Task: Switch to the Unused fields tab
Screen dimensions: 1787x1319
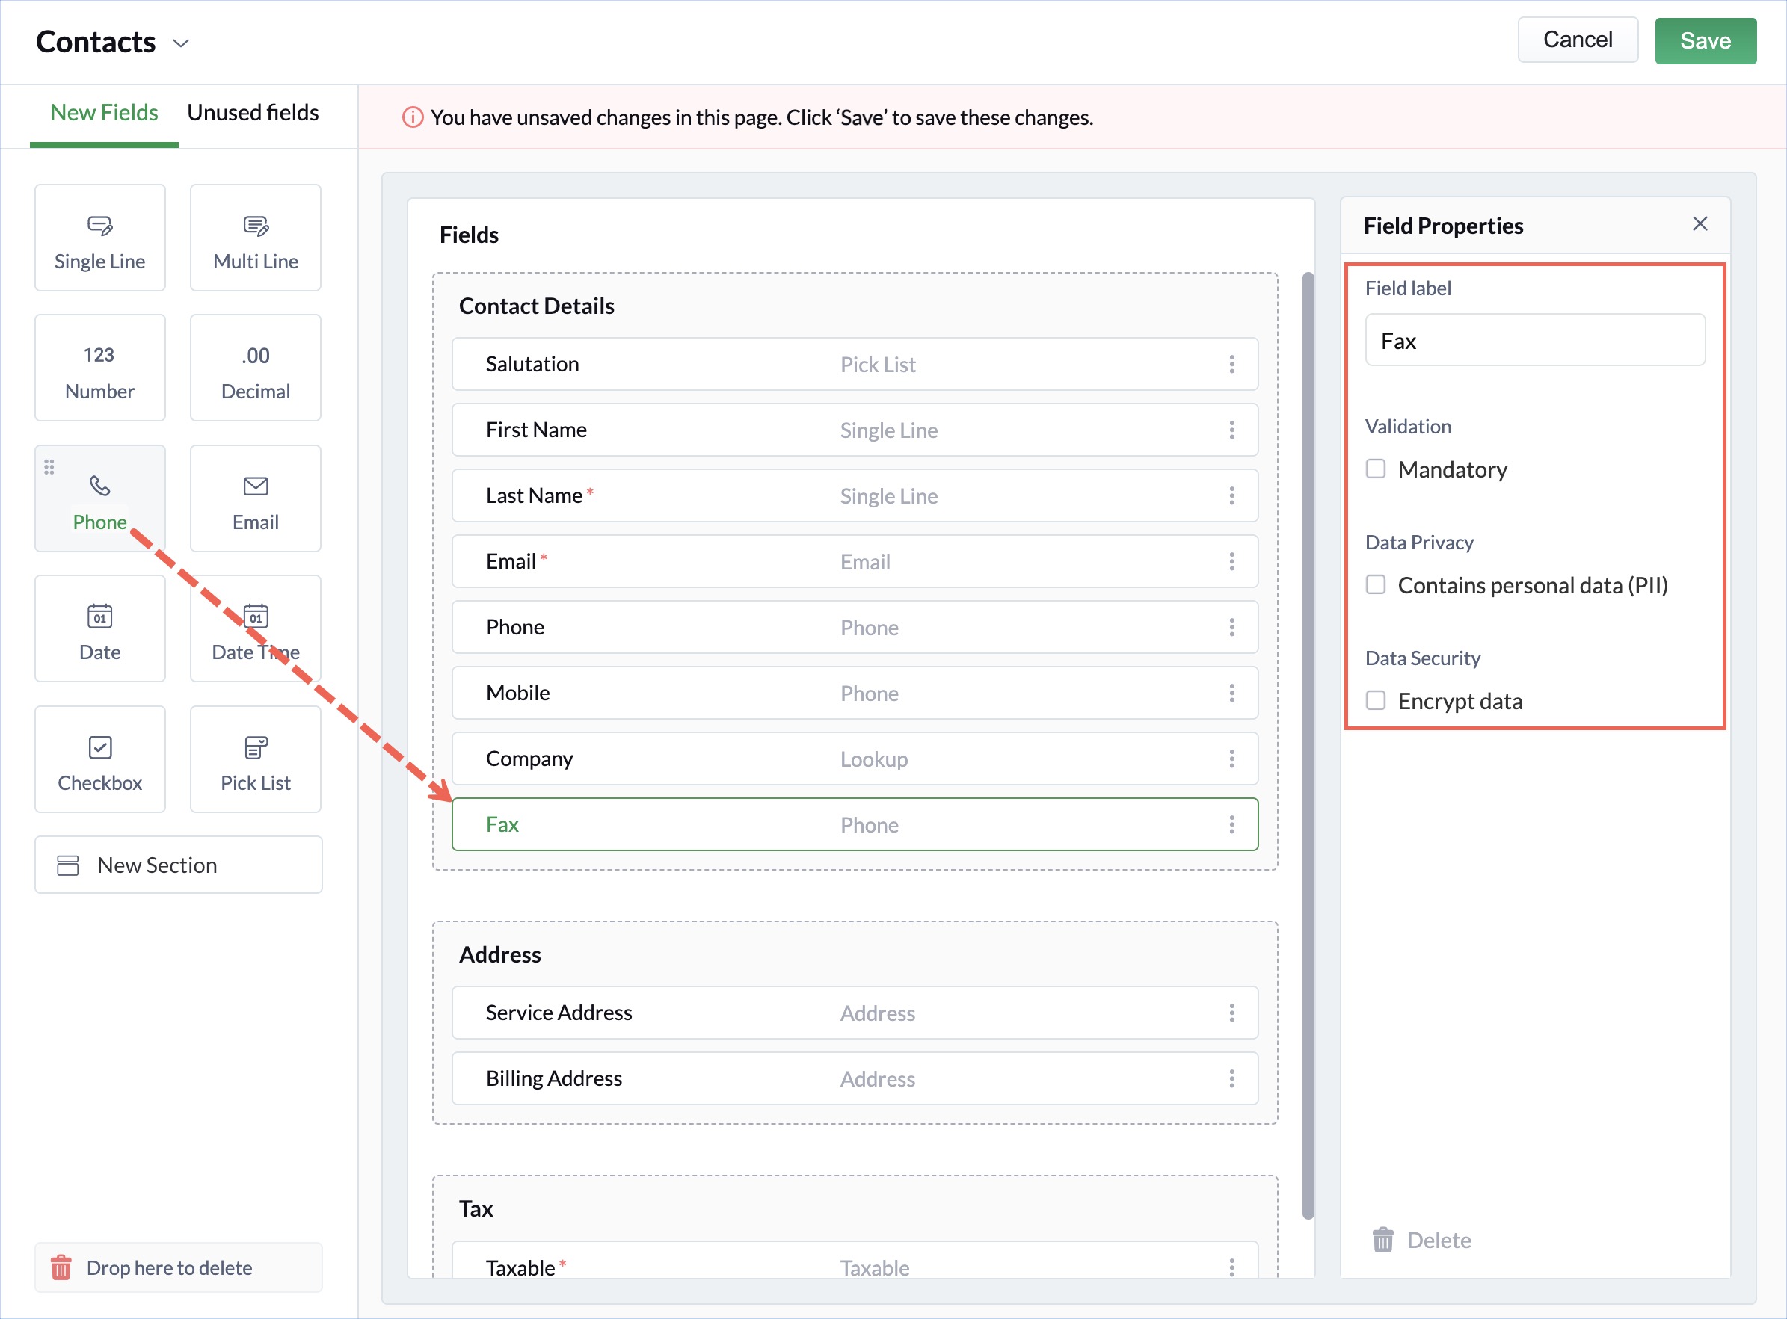Action: [x=253, y=113]
